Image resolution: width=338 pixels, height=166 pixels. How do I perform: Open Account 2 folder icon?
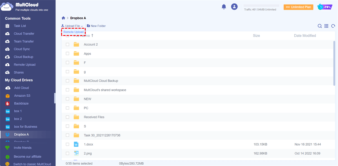pos(76,44)
